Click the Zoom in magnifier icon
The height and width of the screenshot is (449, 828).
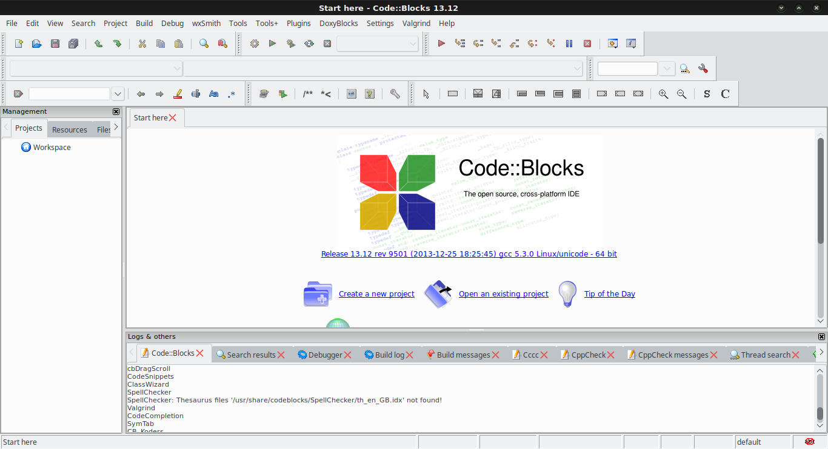[x=664, y=94]
